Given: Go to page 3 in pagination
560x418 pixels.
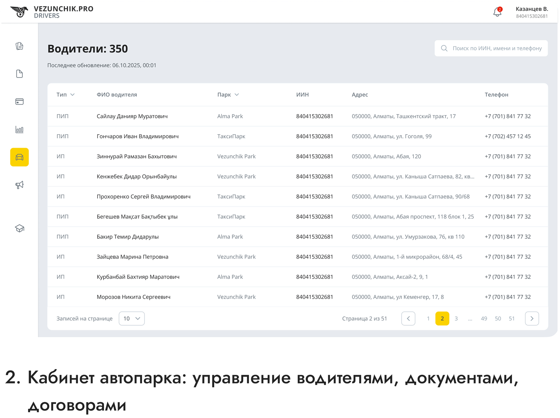Looking at the screenshot, I should [456, 318].
